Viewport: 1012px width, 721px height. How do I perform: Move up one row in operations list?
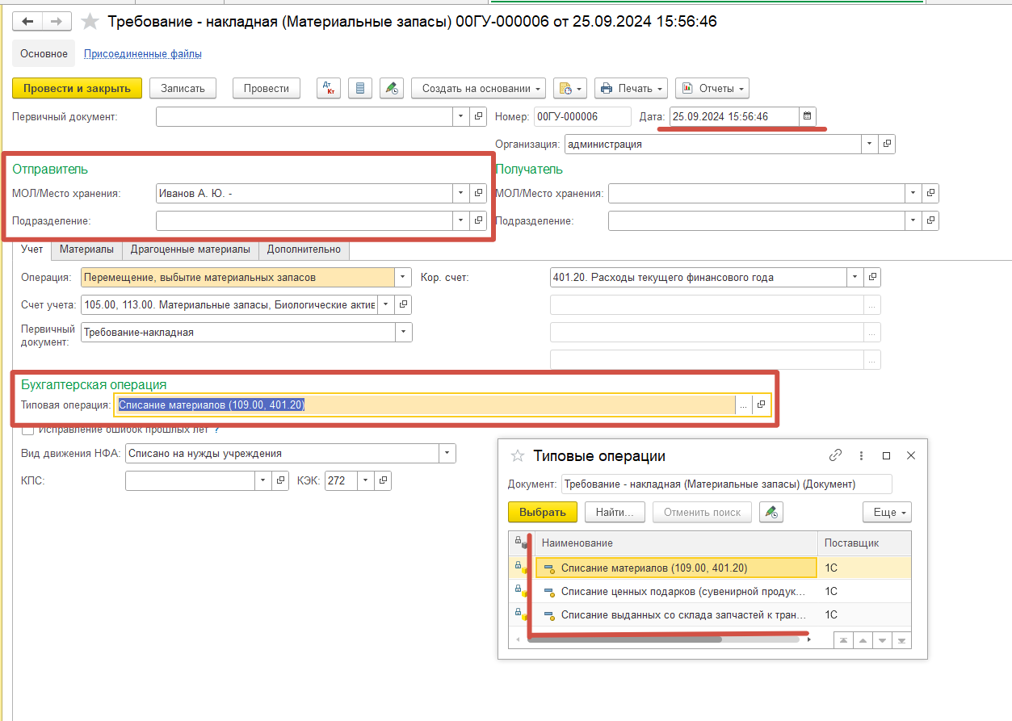pos(863,639)
